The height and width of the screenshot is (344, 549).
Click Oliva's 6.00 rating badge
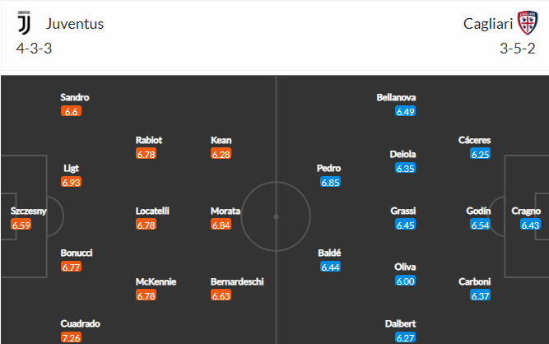pyautogui.click(x=405, y=281)
